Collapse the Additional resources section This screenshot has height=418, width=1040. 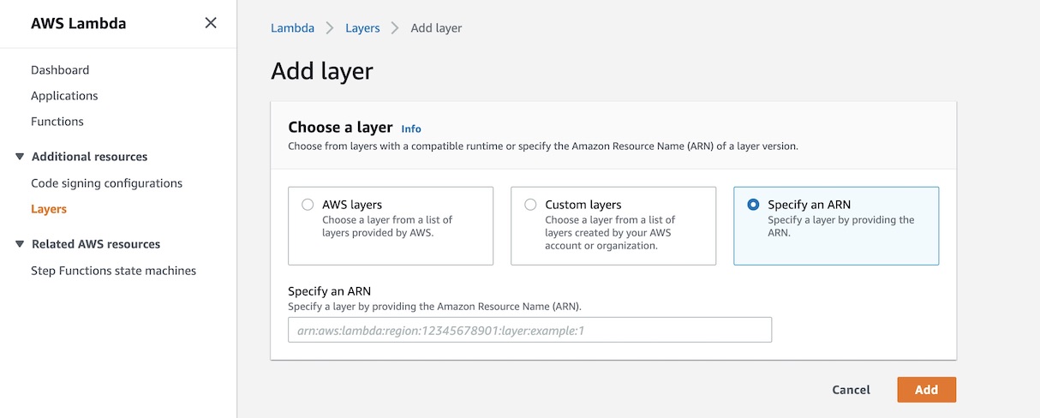pyautogui.click(x=20, y=157)
